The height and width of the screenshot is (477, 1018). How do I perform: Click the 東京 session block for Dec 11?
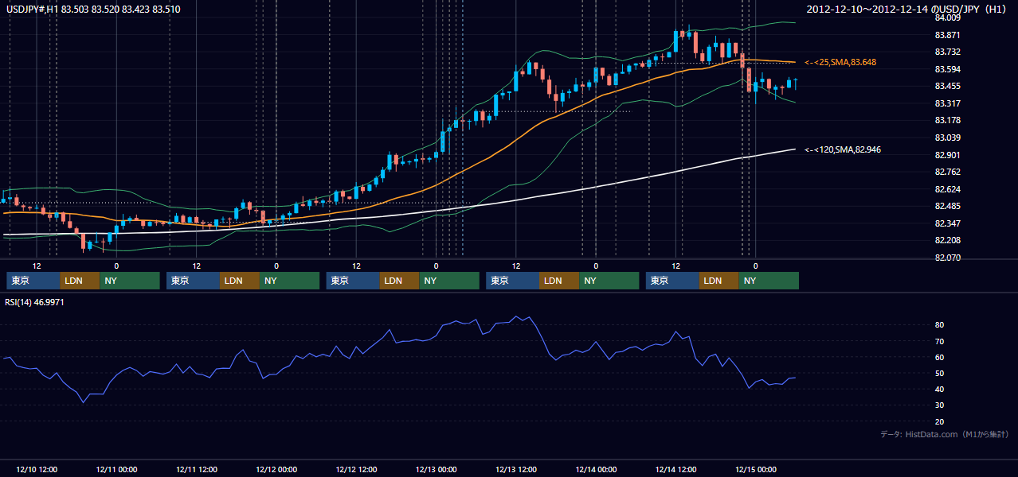pyautogui.click(x=193, y=281)
